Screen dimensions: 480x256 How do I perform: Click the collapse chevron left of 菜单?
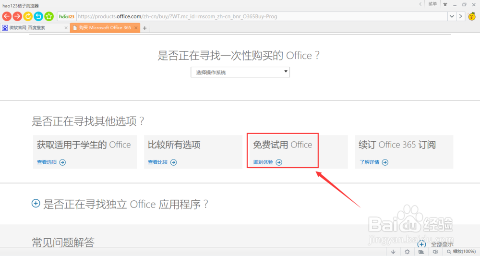pyautogui.click(x=420, y=4)
